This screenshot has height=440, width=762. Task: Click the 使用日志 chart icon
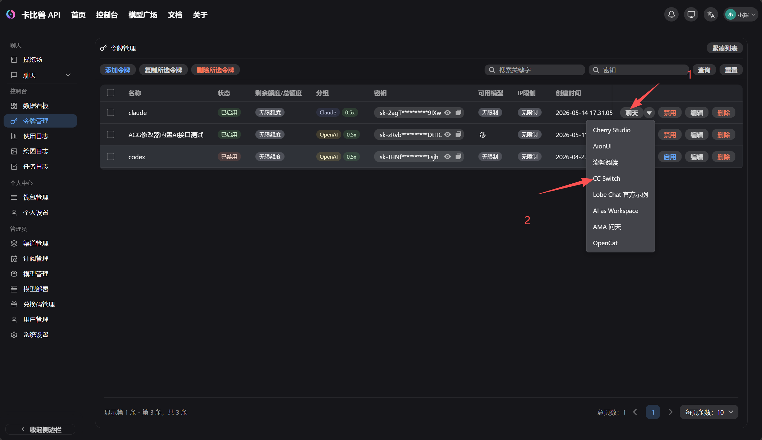pos(14,136)
